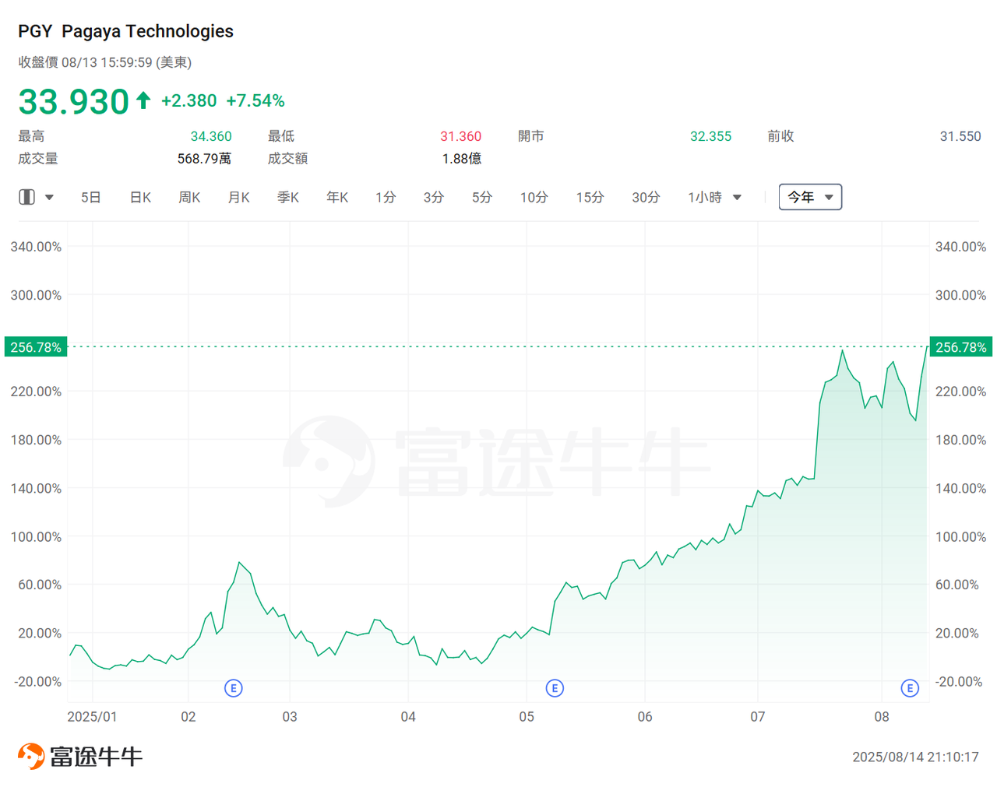The width and height of the screenshot is (997, 787).
Task: Select the 15分 interval
Action: click(x=590, y=197)
